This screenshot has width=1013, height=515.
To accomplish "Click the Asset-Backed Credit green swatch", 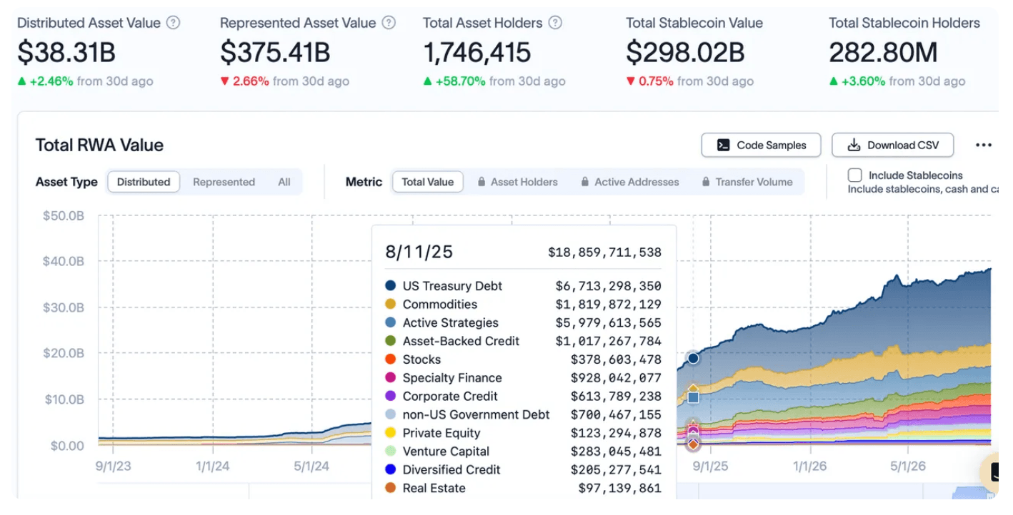I will click(x=390, y=341).
